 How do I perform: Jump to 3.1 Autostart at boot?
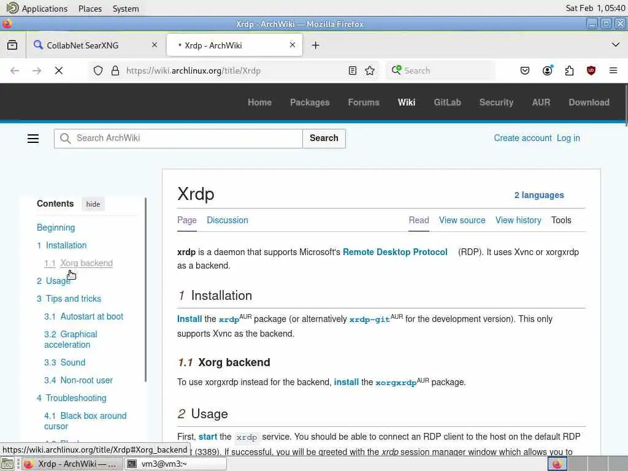coord(83,316)
